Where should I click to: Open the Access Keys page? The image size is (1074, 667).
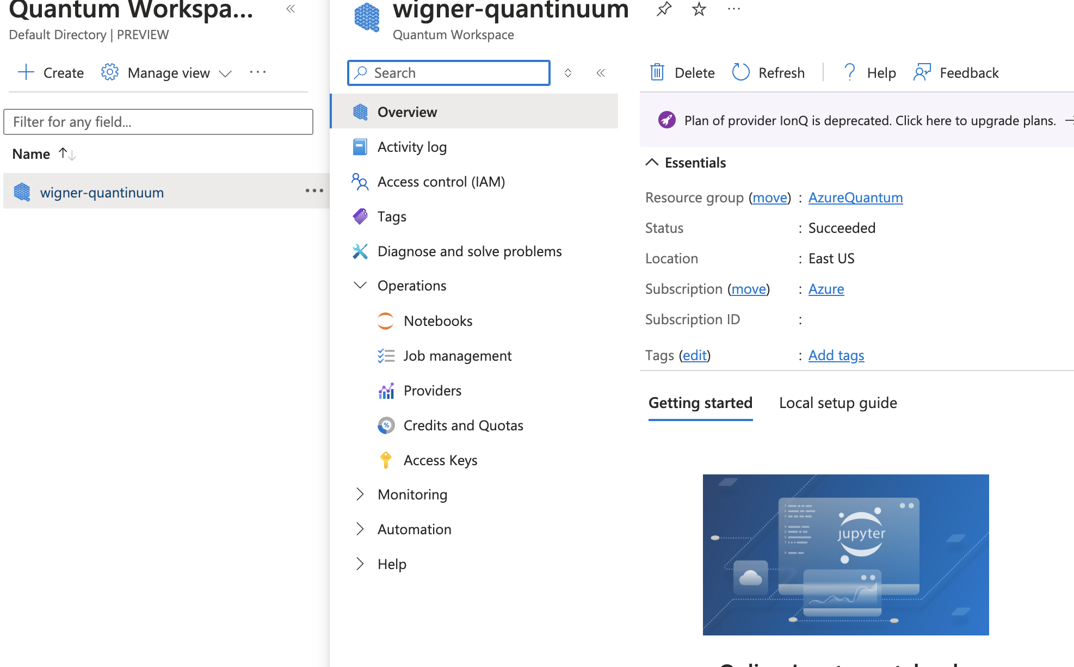point(440,460)
